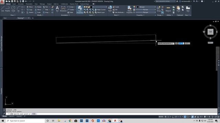Select the Line drawing tool
220x123 pixels.
[2, 9]
